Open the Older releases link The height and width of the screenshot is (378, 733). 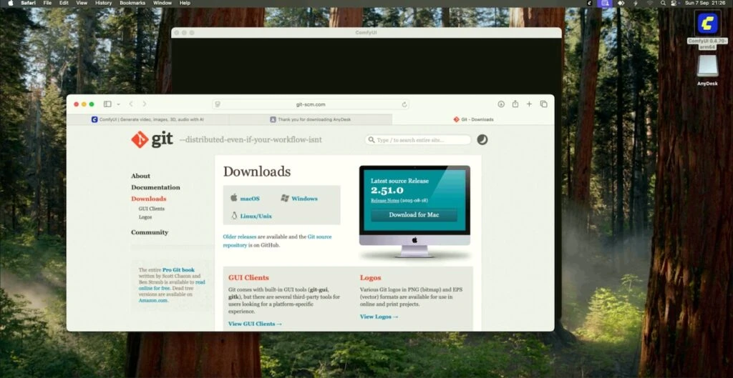(x=239, y=237)
